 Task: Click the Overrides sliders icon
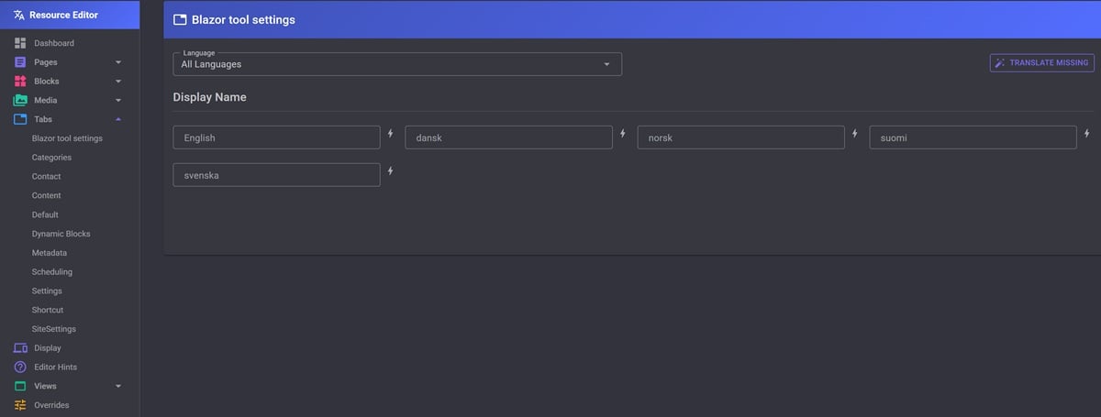pos(19,405)
